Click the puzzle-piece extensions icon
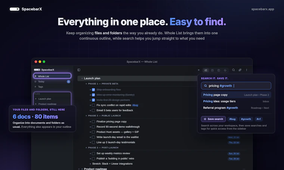 240,70
